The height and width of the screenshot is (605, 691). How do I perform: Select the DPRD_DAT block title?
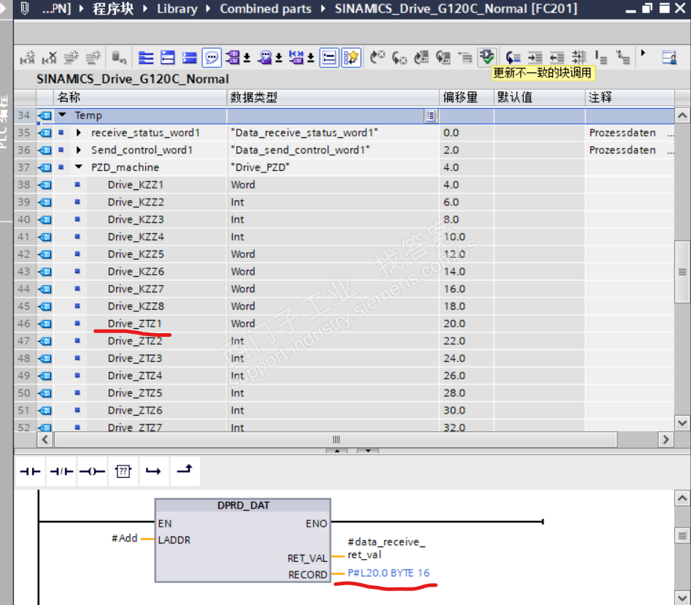point(243,506)
